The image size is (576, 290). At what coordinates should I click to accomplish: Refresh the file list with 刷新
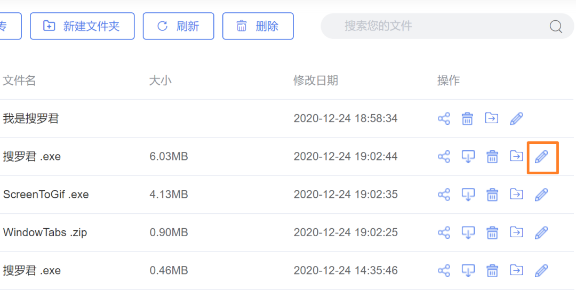pos(179,26)
